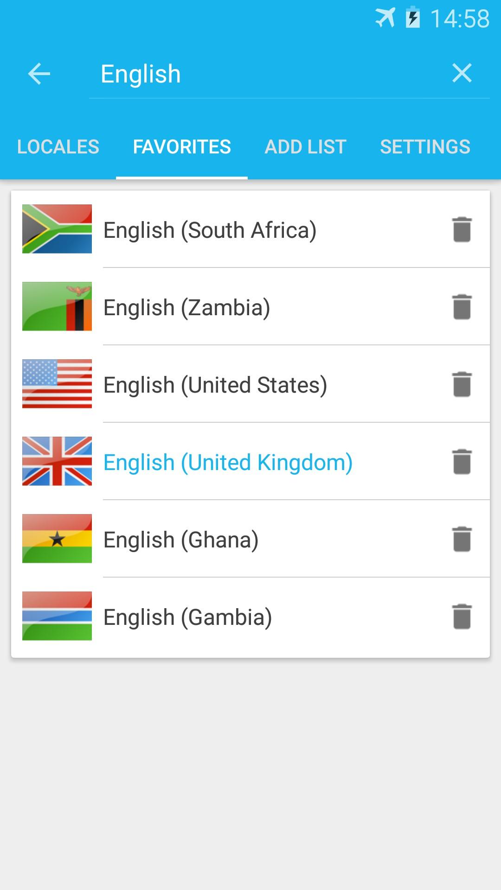Go to the Settings tab
The height and width of the screenshot is (890, 501).
point(425,147)
